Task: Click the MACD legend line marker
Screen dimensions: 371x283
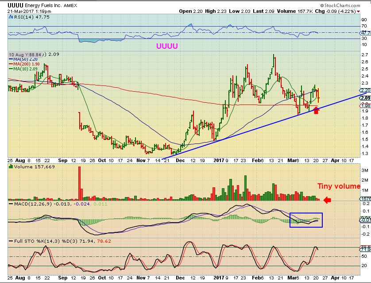Action: click(x=11, y=204)
